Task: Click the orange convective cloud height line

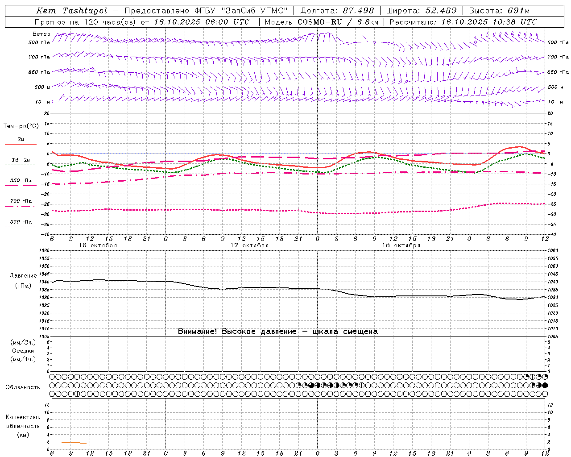Action: click(x=74, y=443)
